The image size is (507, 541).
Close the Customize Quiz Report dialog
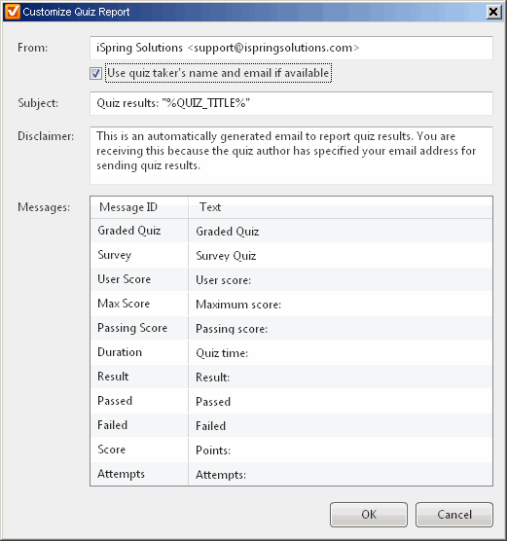coord(493,12)
